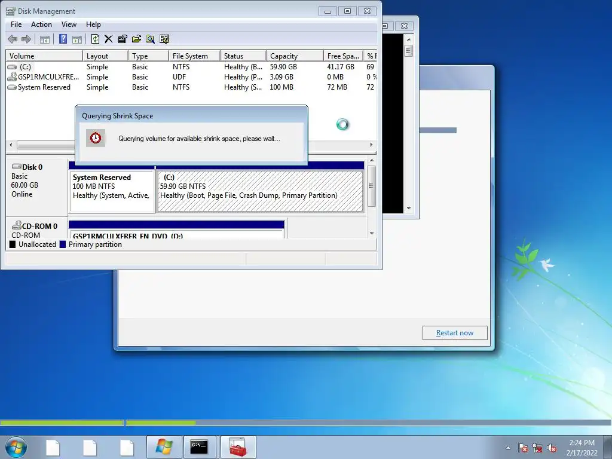Viewport: 612px width, 459px height.
Task: Sort by the Type column header
Action: [148, 56]
